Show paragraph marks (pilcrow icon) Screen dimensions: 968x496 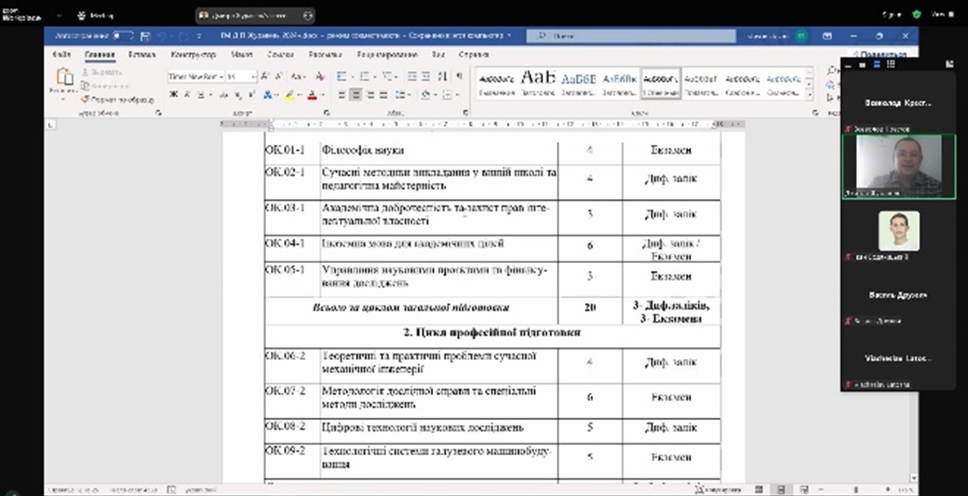459,77
